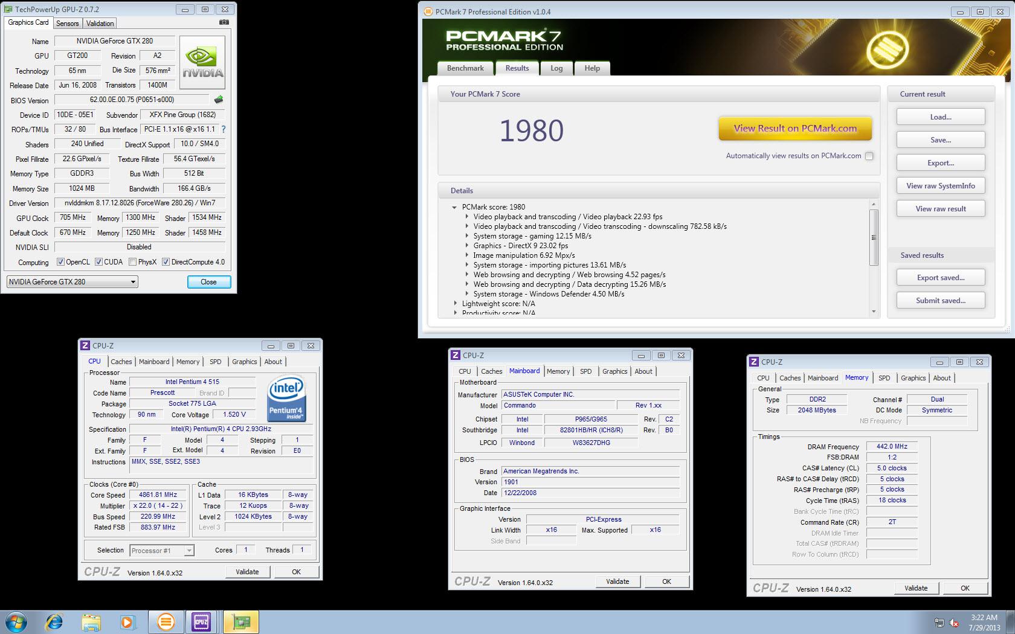Image resolution: width=1015 pixels, height=634 pixels.
Task: Click View Result on PCMark.com
Action: click(795, 129)
